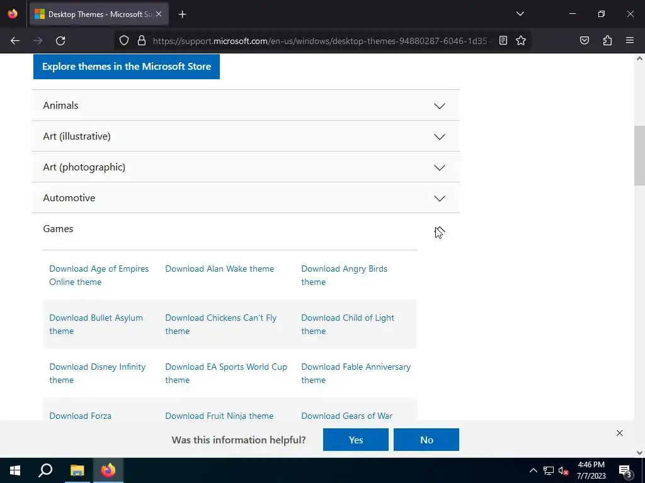The height and width of the screenshot is (483, 645).
Task: Click the scrollbar down arrow
Action: [x=639, y=453]
